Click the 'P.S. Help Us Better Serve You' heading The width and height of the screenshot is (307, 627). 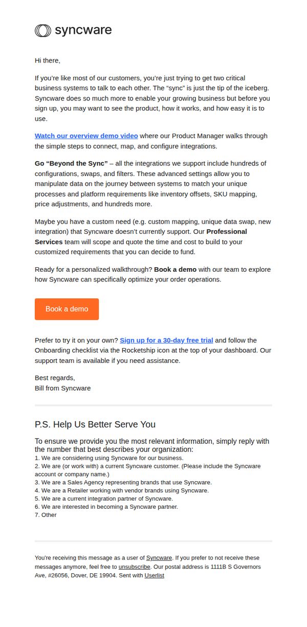point(95,424)
